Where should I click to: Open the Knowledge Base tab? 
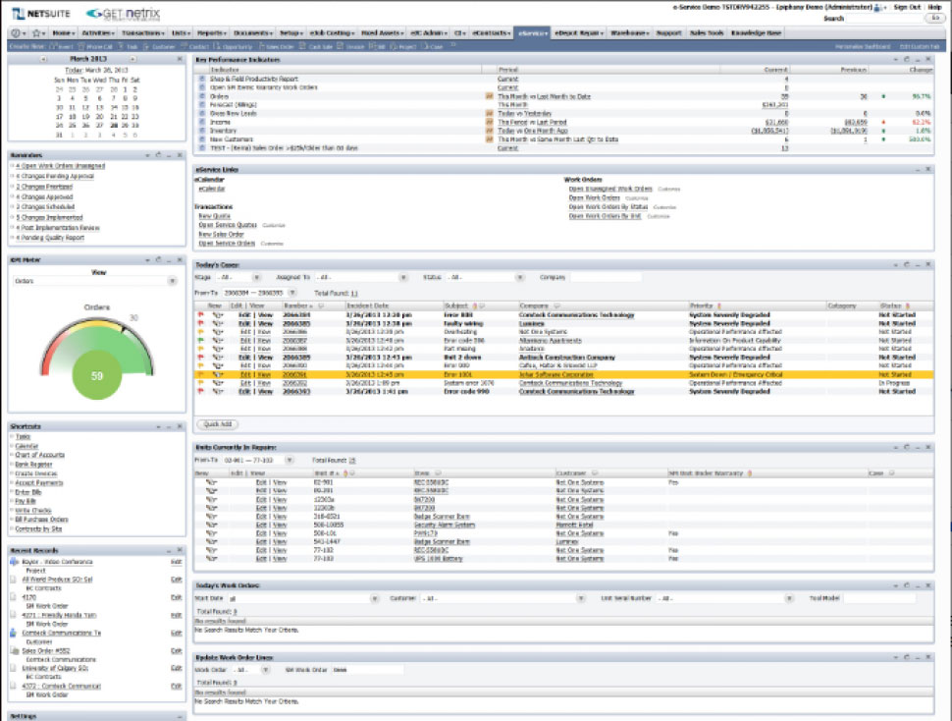pos(756,32)
